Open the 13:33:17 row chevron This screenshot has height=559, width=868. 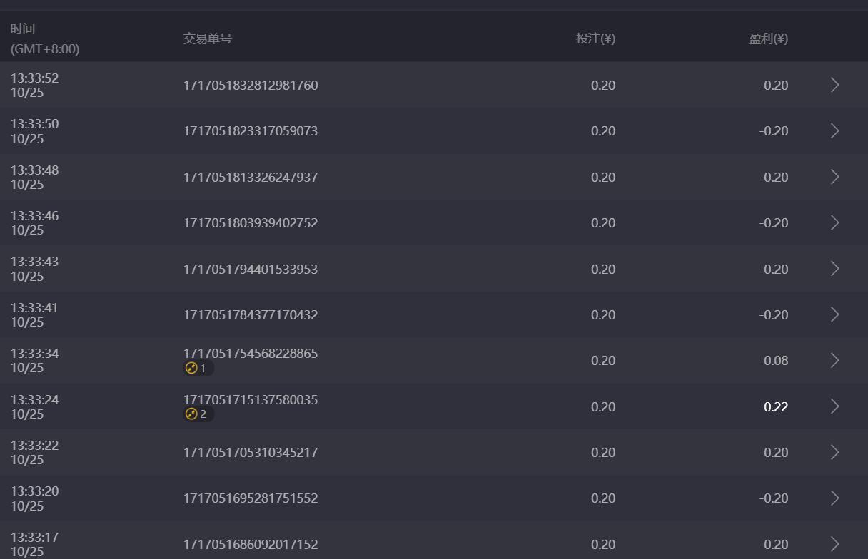pos(834,544)
